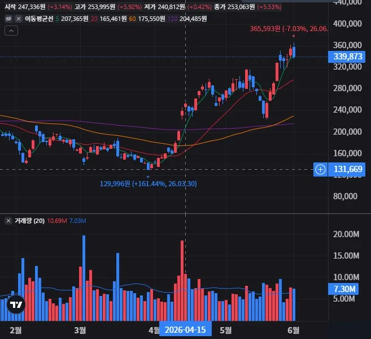371x339 pixels.
Task: Click the 6월 time axis label
Action: (x=294, y=330)
